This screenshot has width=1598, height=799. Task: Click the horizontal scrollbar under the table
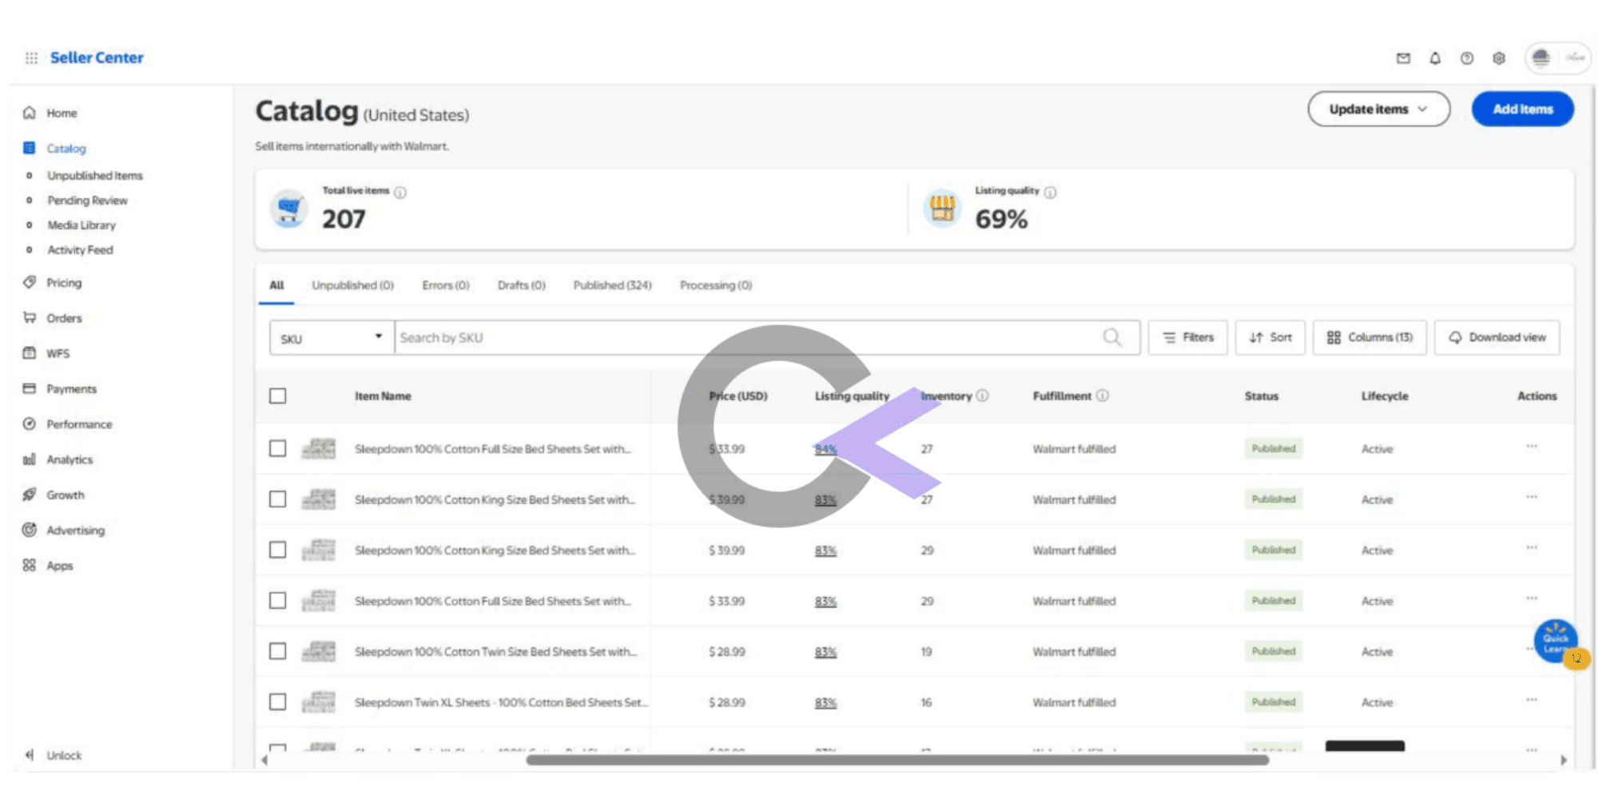[x=897, y=760]
